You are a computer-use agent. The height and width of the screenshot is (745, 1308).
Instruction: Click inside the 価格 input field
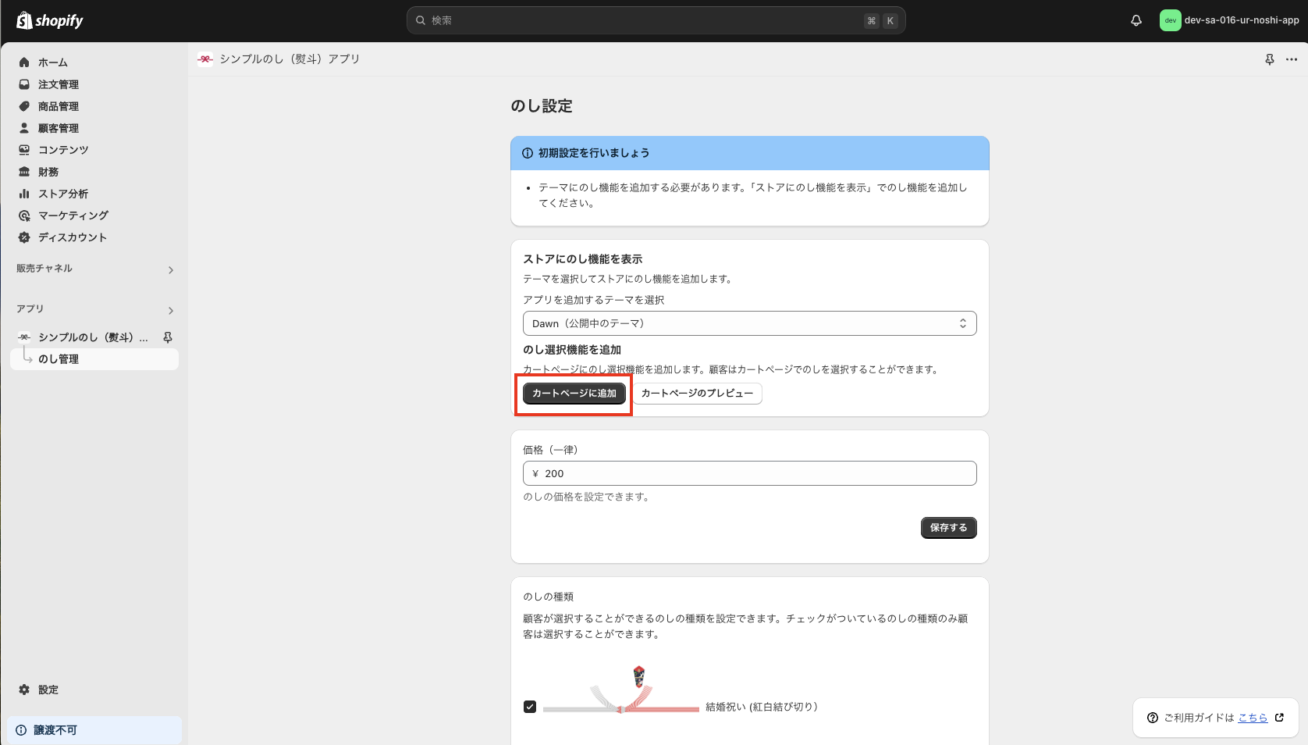tap(749, 473)
